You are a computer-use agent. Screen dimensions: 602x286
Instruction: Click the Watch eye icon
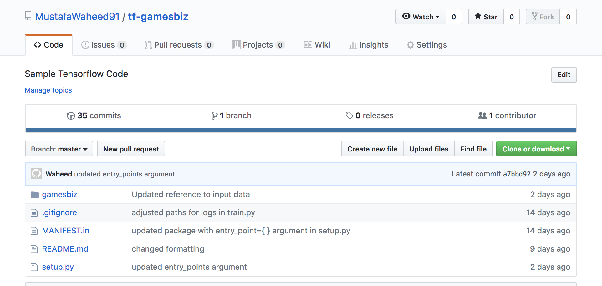406,16
